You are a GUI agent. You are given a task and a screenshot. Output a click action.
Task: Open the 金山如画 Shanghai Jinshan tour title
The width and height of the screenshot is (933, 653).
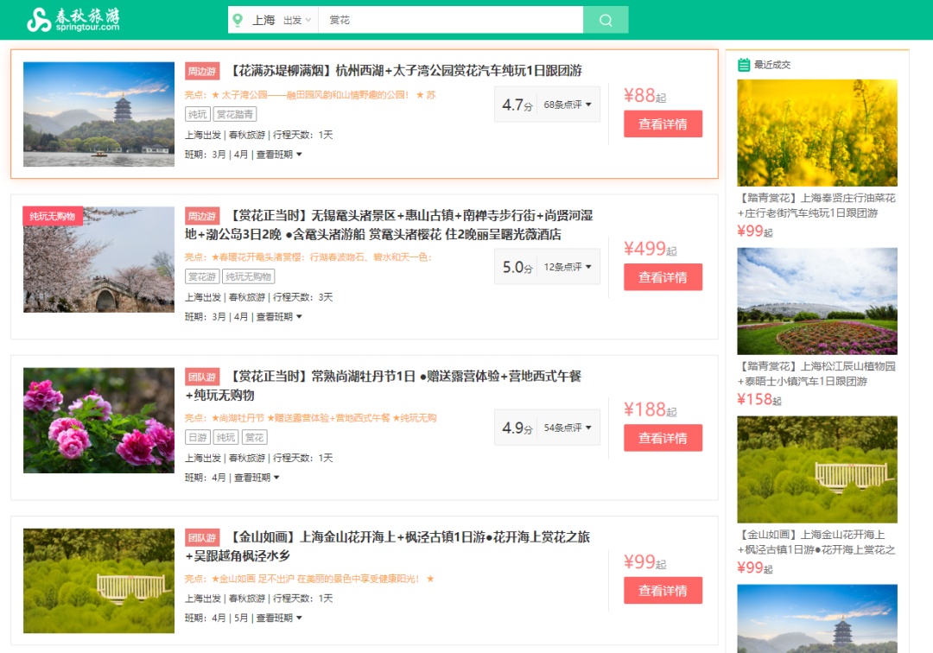pos(410,537)
